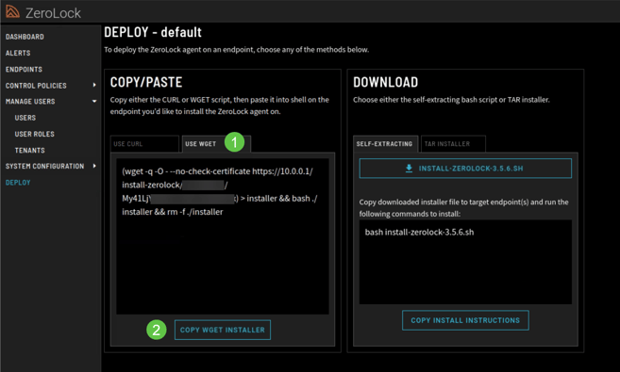Click the Copy Wget Installer button
Viewport: 620px width, 372px height.
click(223, 330)
